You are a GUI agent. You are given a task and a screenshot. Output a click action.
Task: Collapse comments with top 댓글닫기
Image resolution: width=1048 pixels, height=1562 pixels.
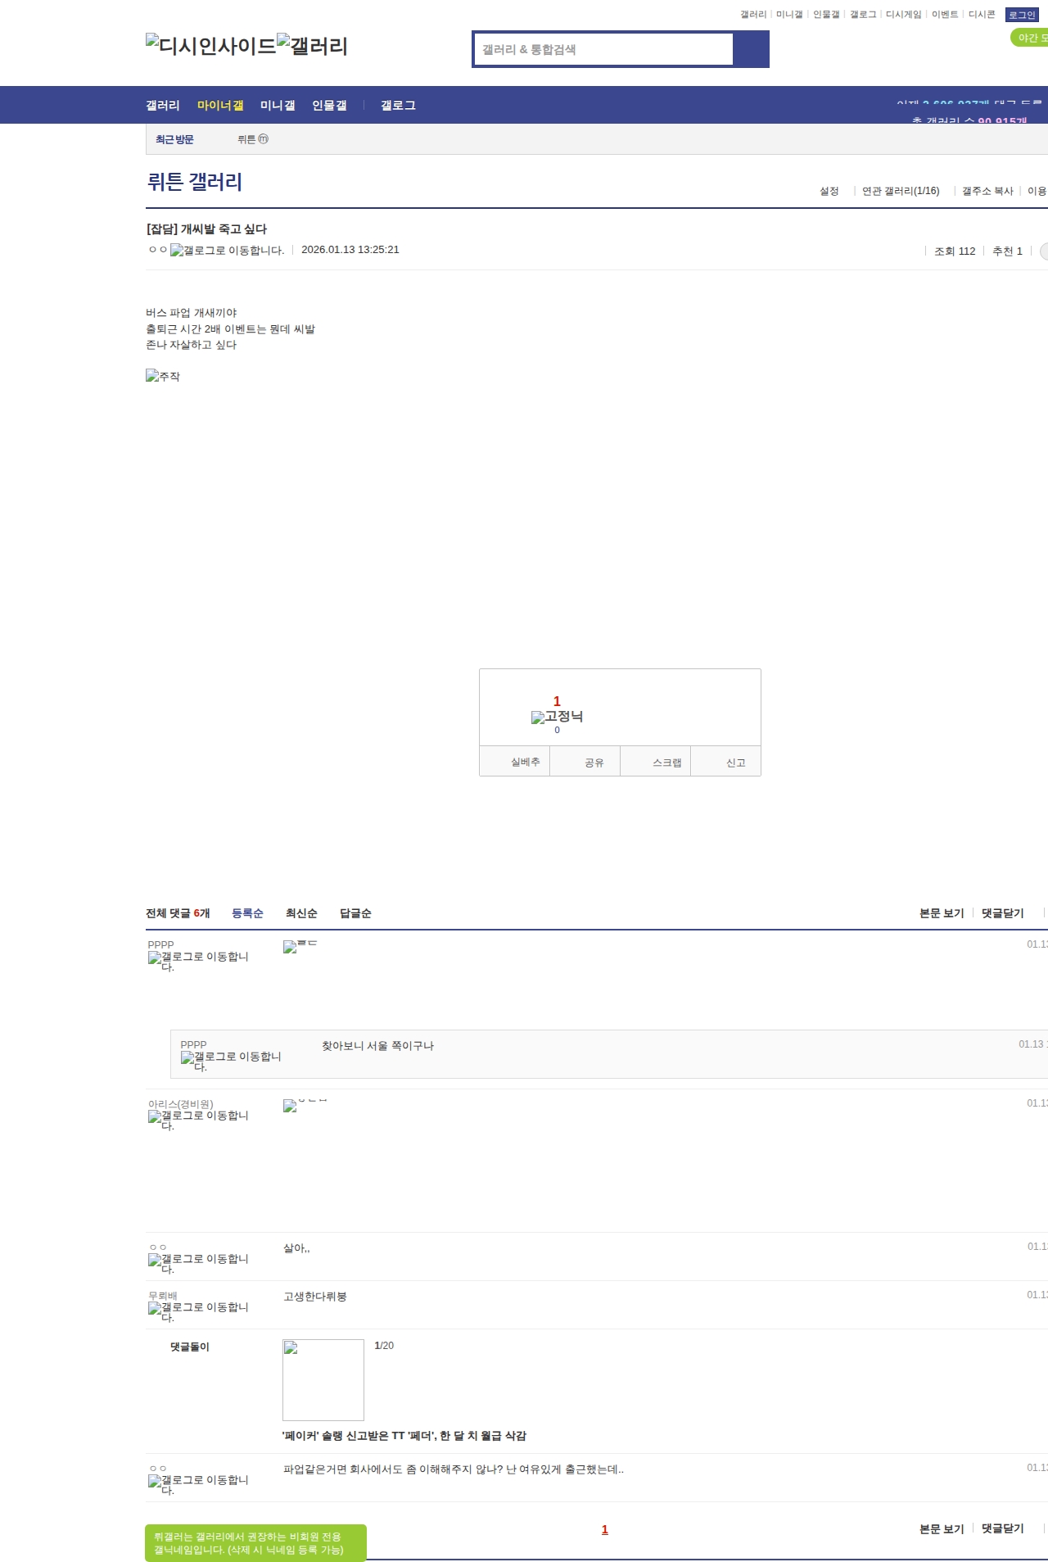(1002, 913)
